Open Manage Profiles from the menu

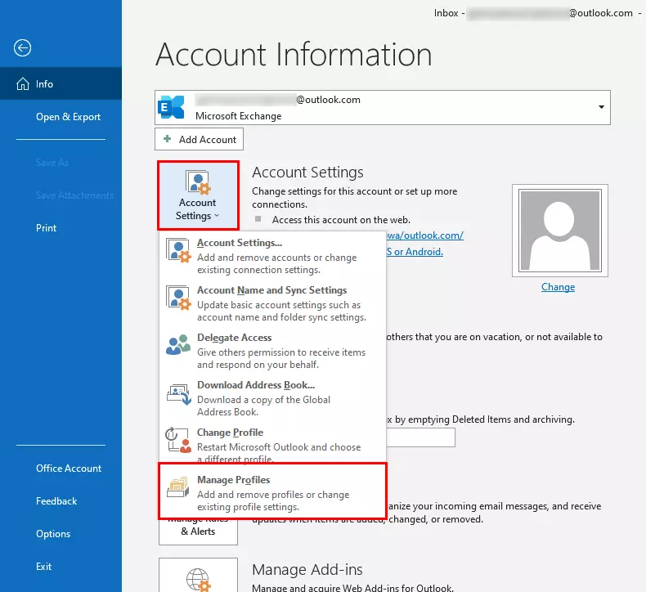(x=273, y=491)
